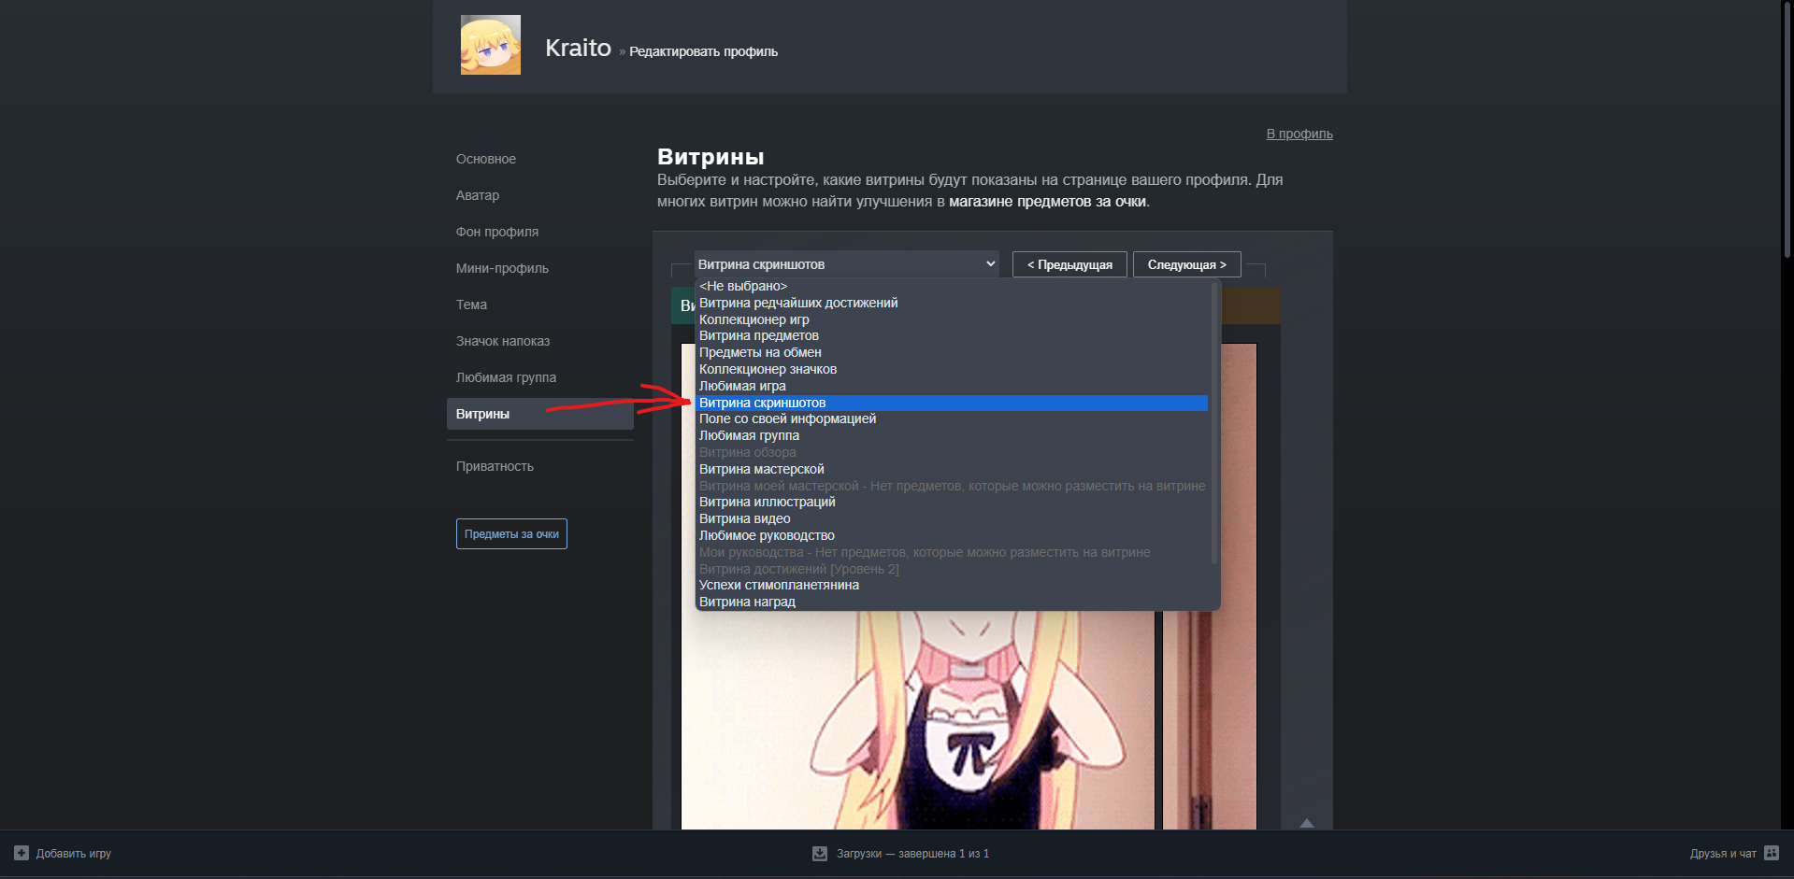Choose "Витрина наград" option
Image resolution: width=1794 pixels, height=879 pixels.
(x=953, y=602)
